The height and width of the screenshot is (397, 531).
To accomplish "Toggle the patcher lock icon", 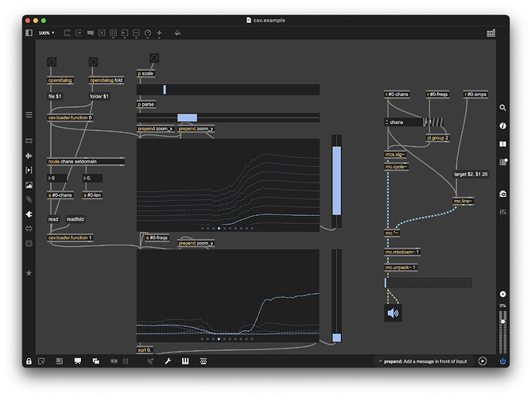I will 29,361.
